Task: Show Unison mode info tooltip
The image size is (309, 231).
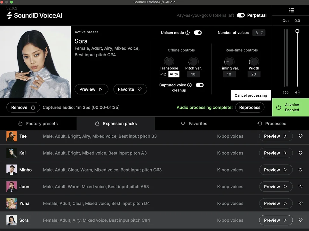Action: point(187,33)
